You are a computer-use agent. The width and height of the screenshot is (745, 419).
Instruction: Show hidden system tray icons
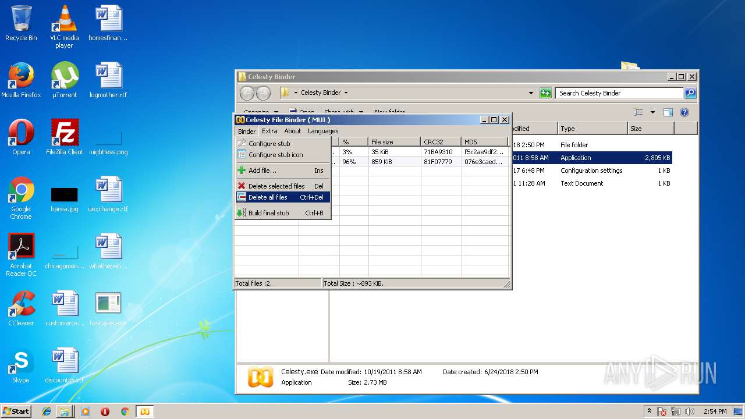pos(649,411)
